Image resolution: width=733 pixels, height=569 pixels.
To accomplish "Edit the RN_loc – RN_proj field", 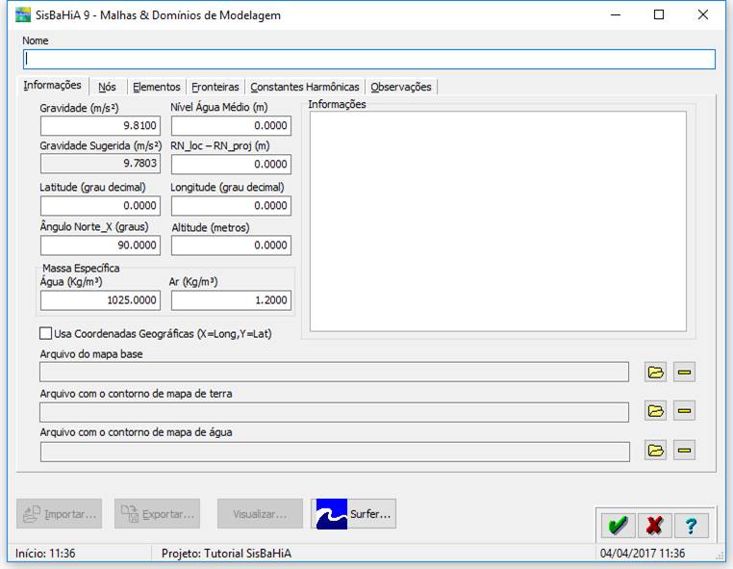I will pos(231,165).
